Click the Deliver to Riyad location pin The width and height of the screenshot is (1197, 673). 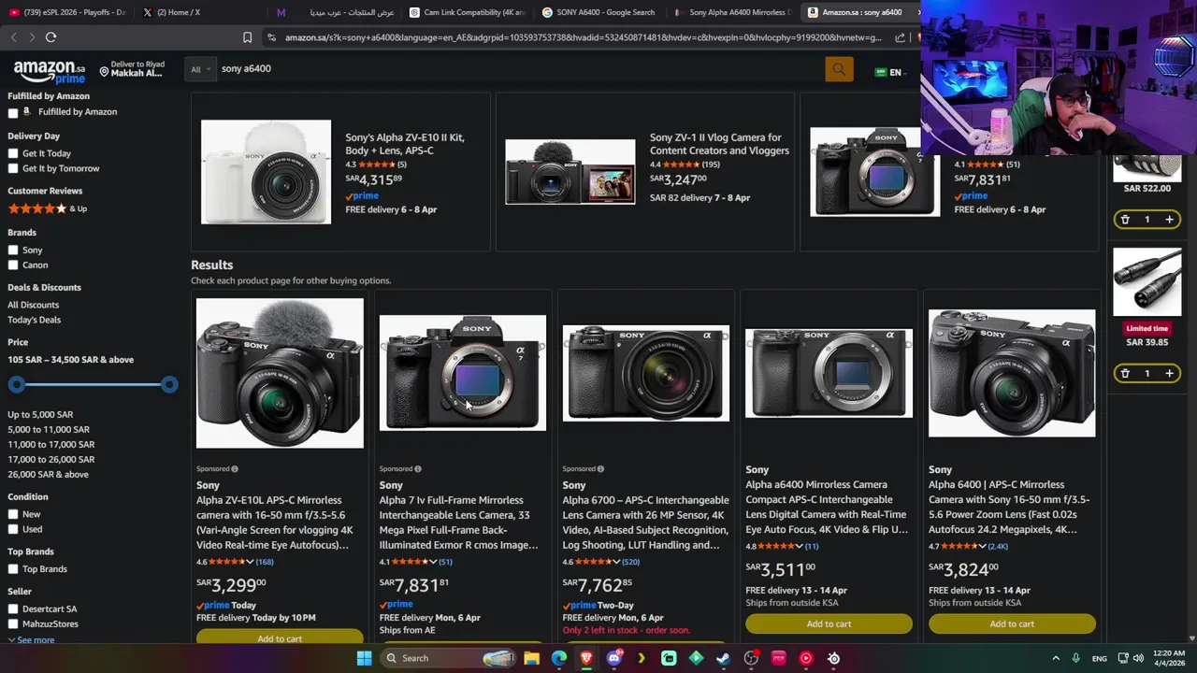coord(105,72)
